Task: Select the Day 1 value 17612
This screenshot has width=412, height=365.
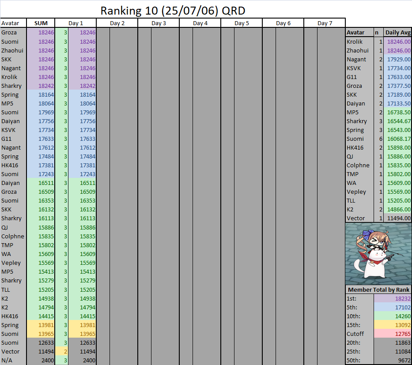Action: point(82,147)
